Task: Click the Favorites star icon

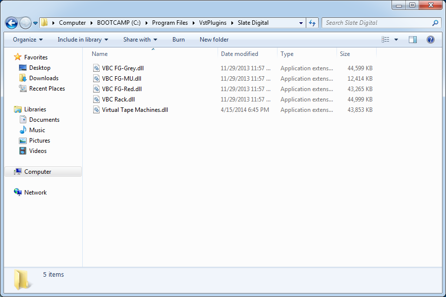Action: point(18,57)
